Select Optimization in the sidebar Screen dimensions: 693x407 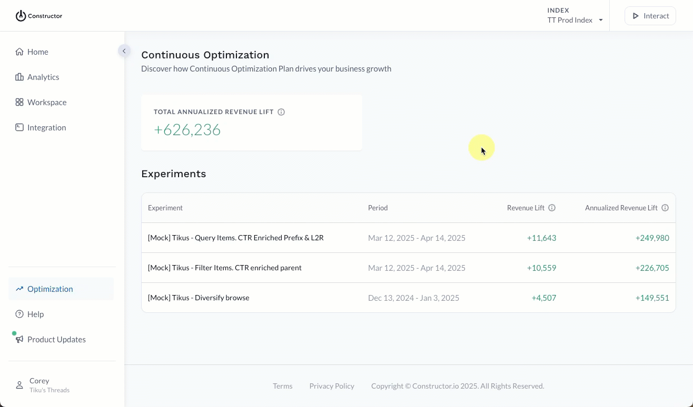(61, 289)
